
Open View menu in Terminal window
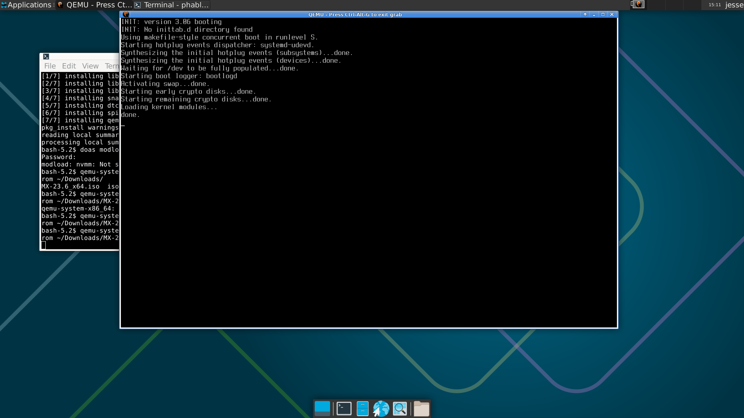click(x=90, y=66)
